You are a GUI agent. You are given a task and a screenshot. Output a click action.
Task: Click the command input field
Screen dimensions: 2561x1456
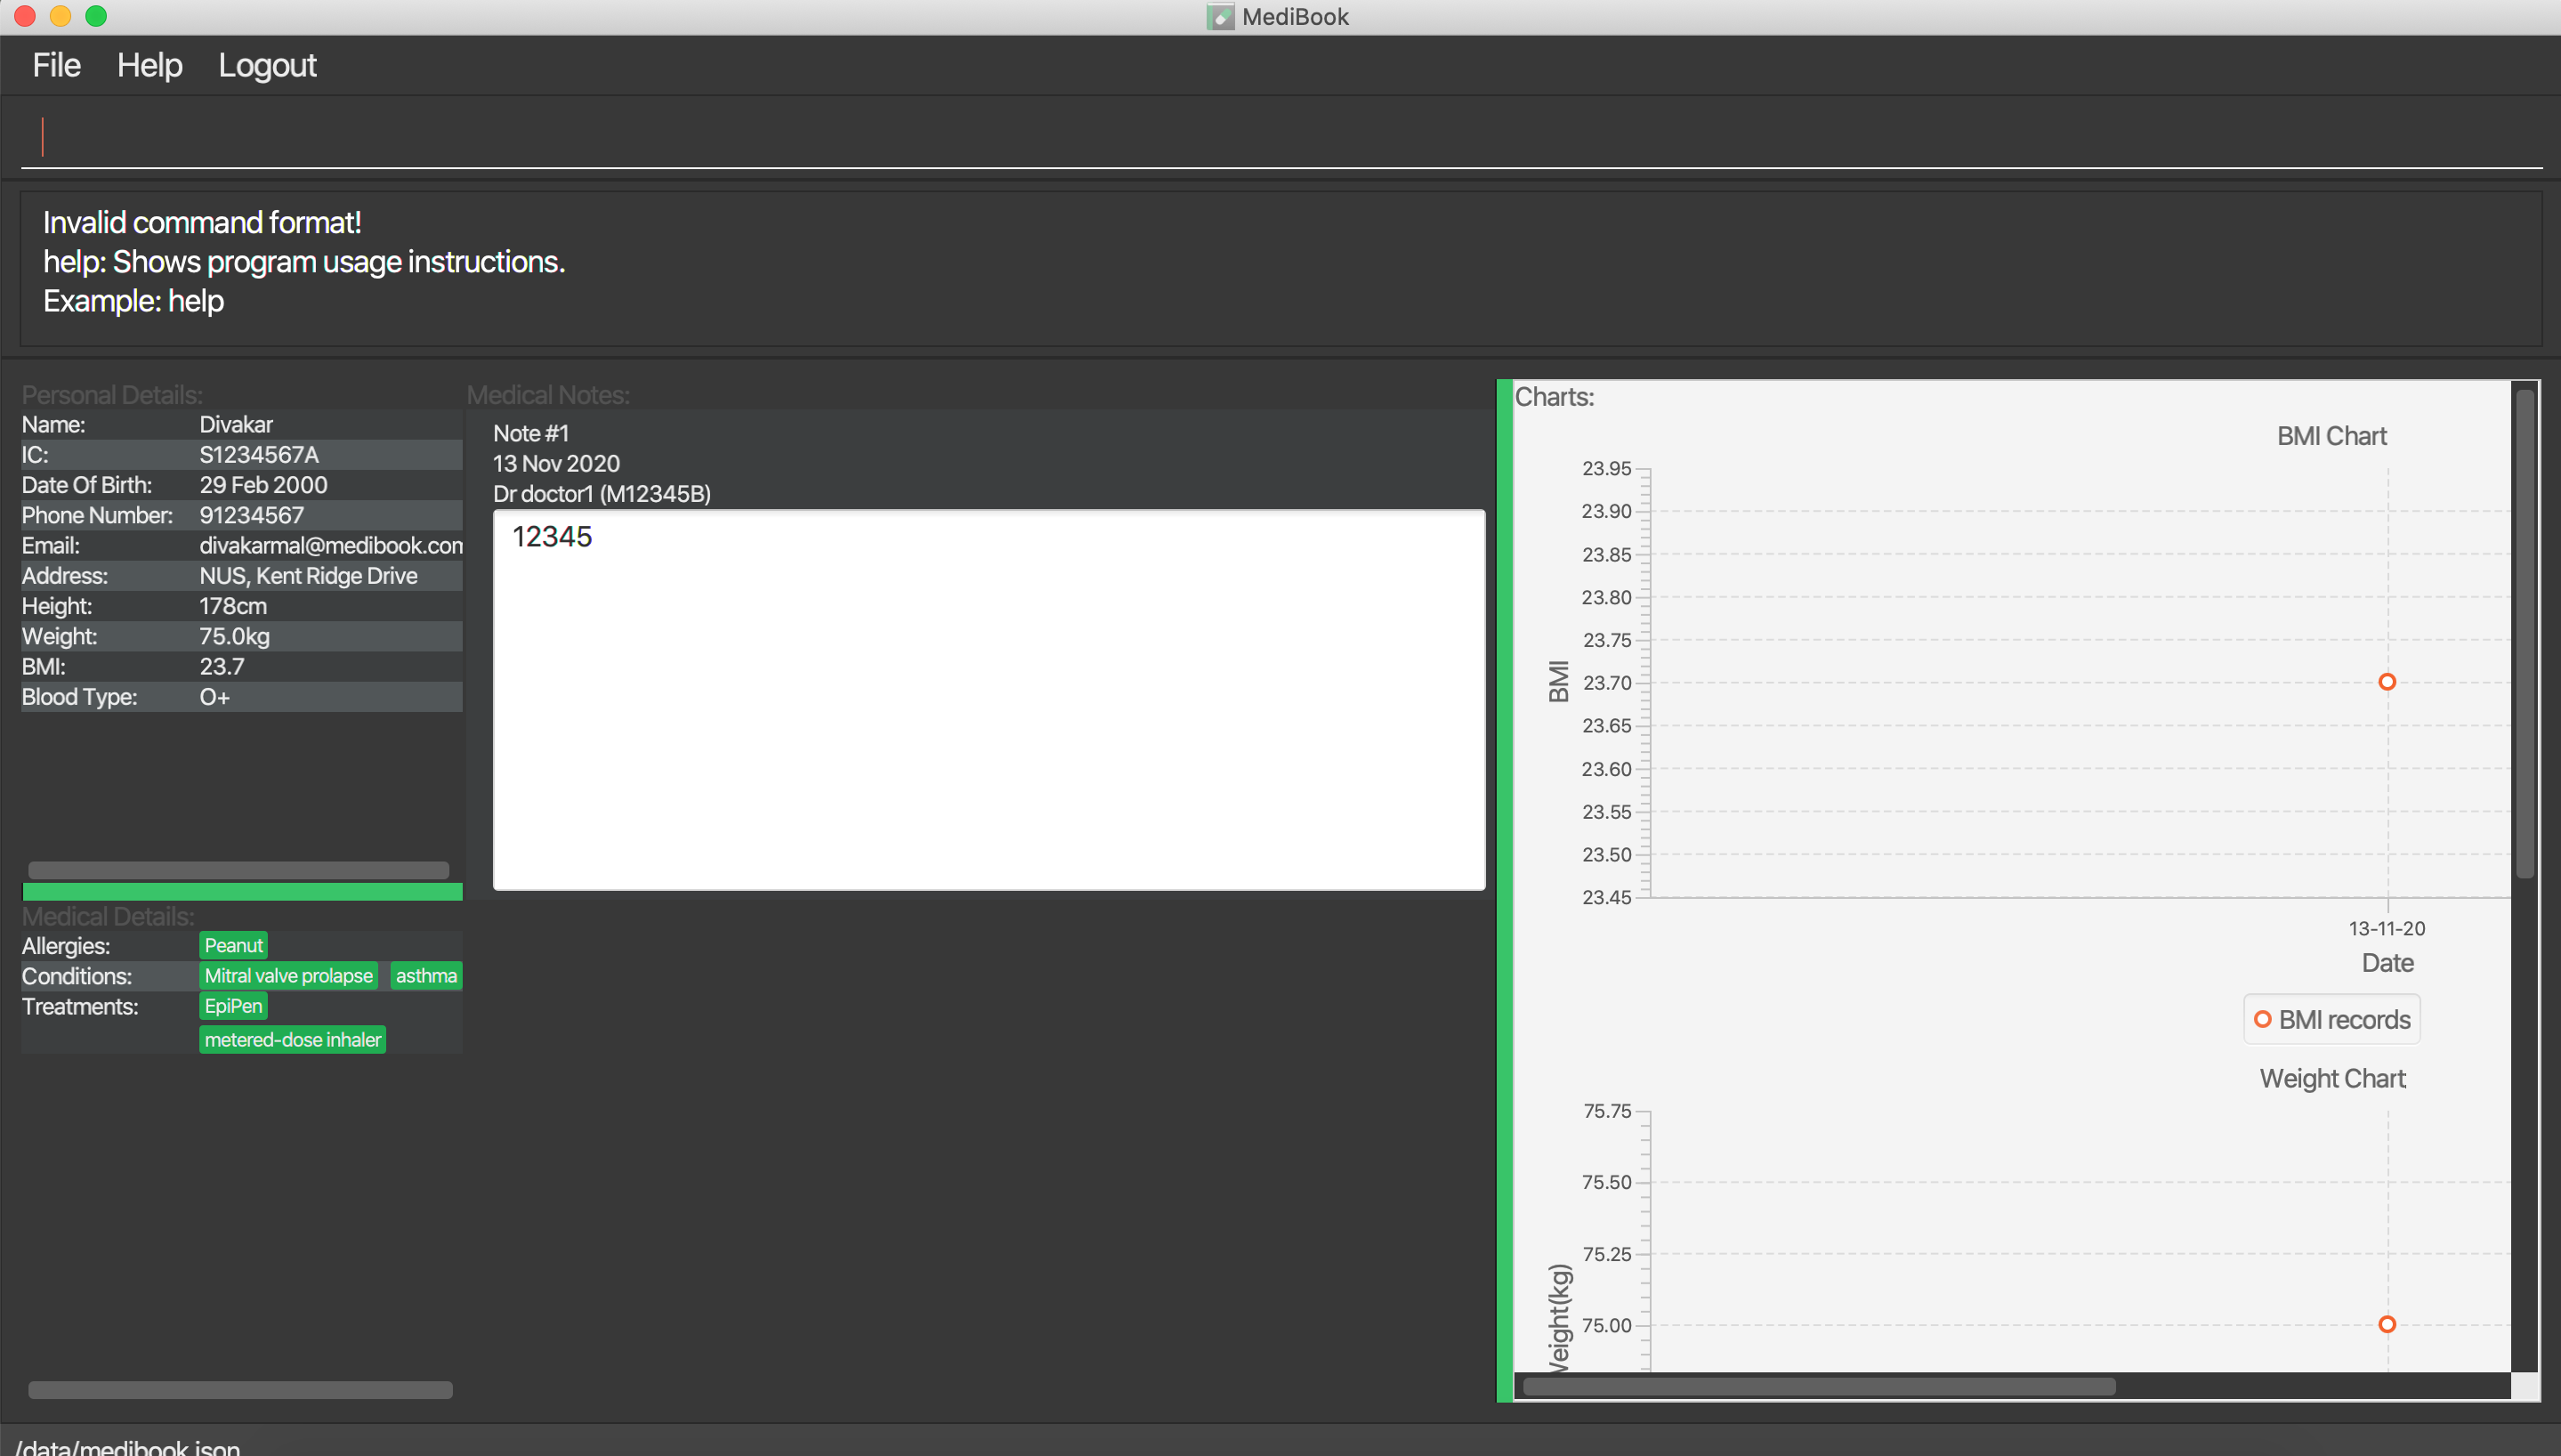pos(1280,137)
